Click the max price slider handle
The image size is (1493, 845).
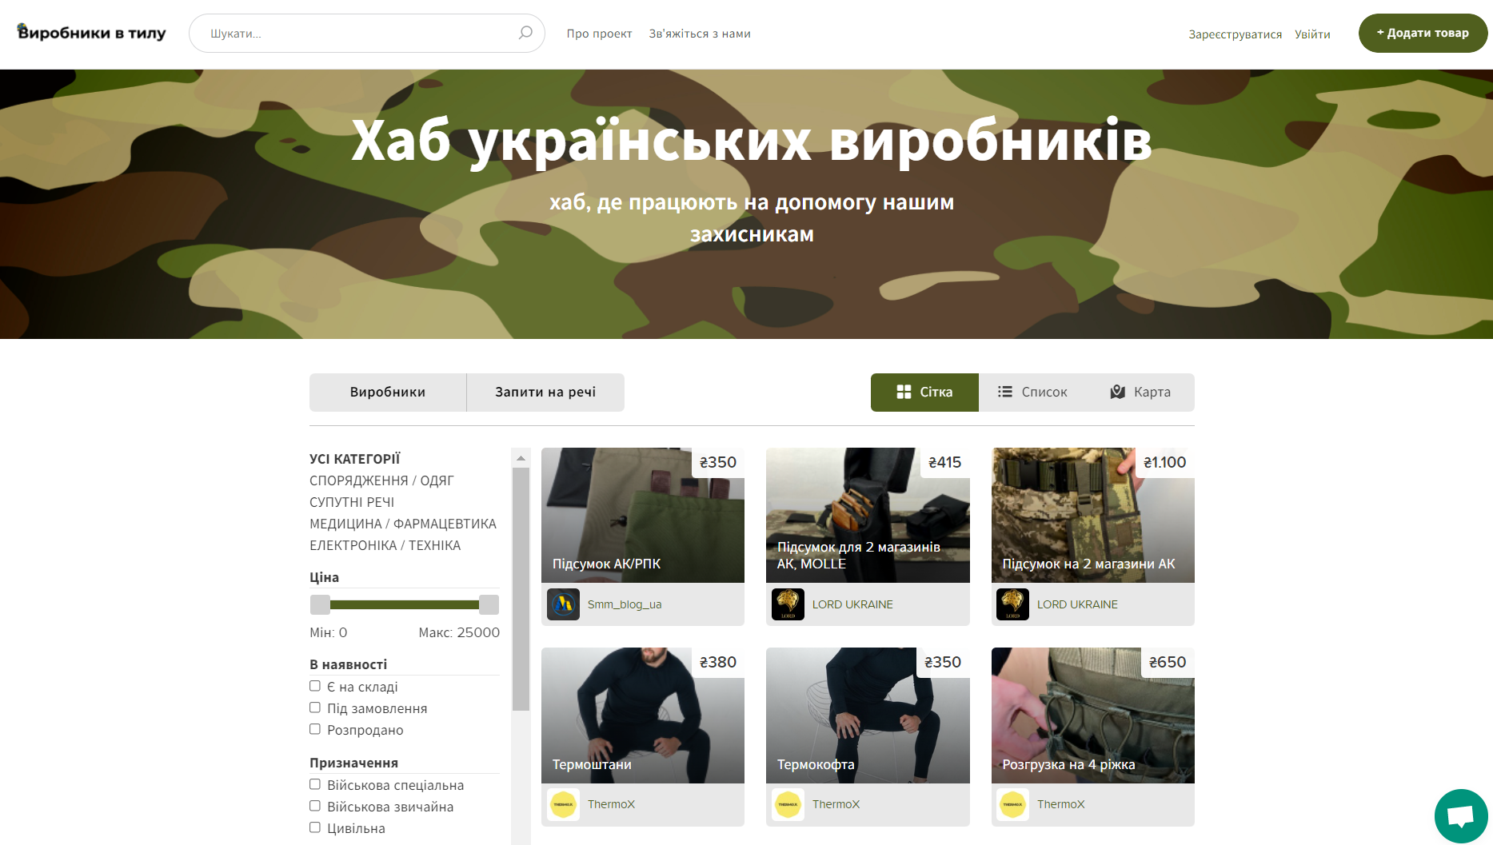(x=489, y=604)
